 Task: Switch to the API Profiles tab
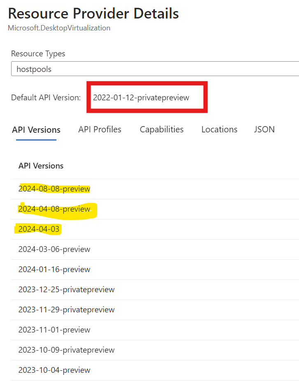click(99, 129)
